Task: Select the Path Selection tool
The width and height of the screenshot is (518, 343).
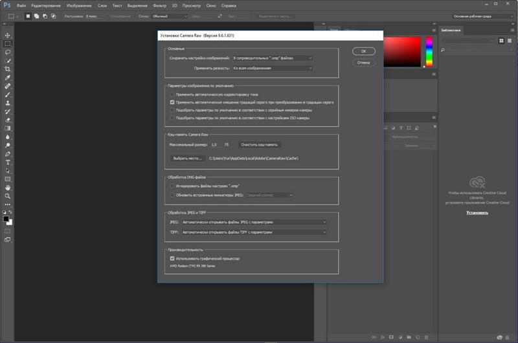Action: point(8,171)
